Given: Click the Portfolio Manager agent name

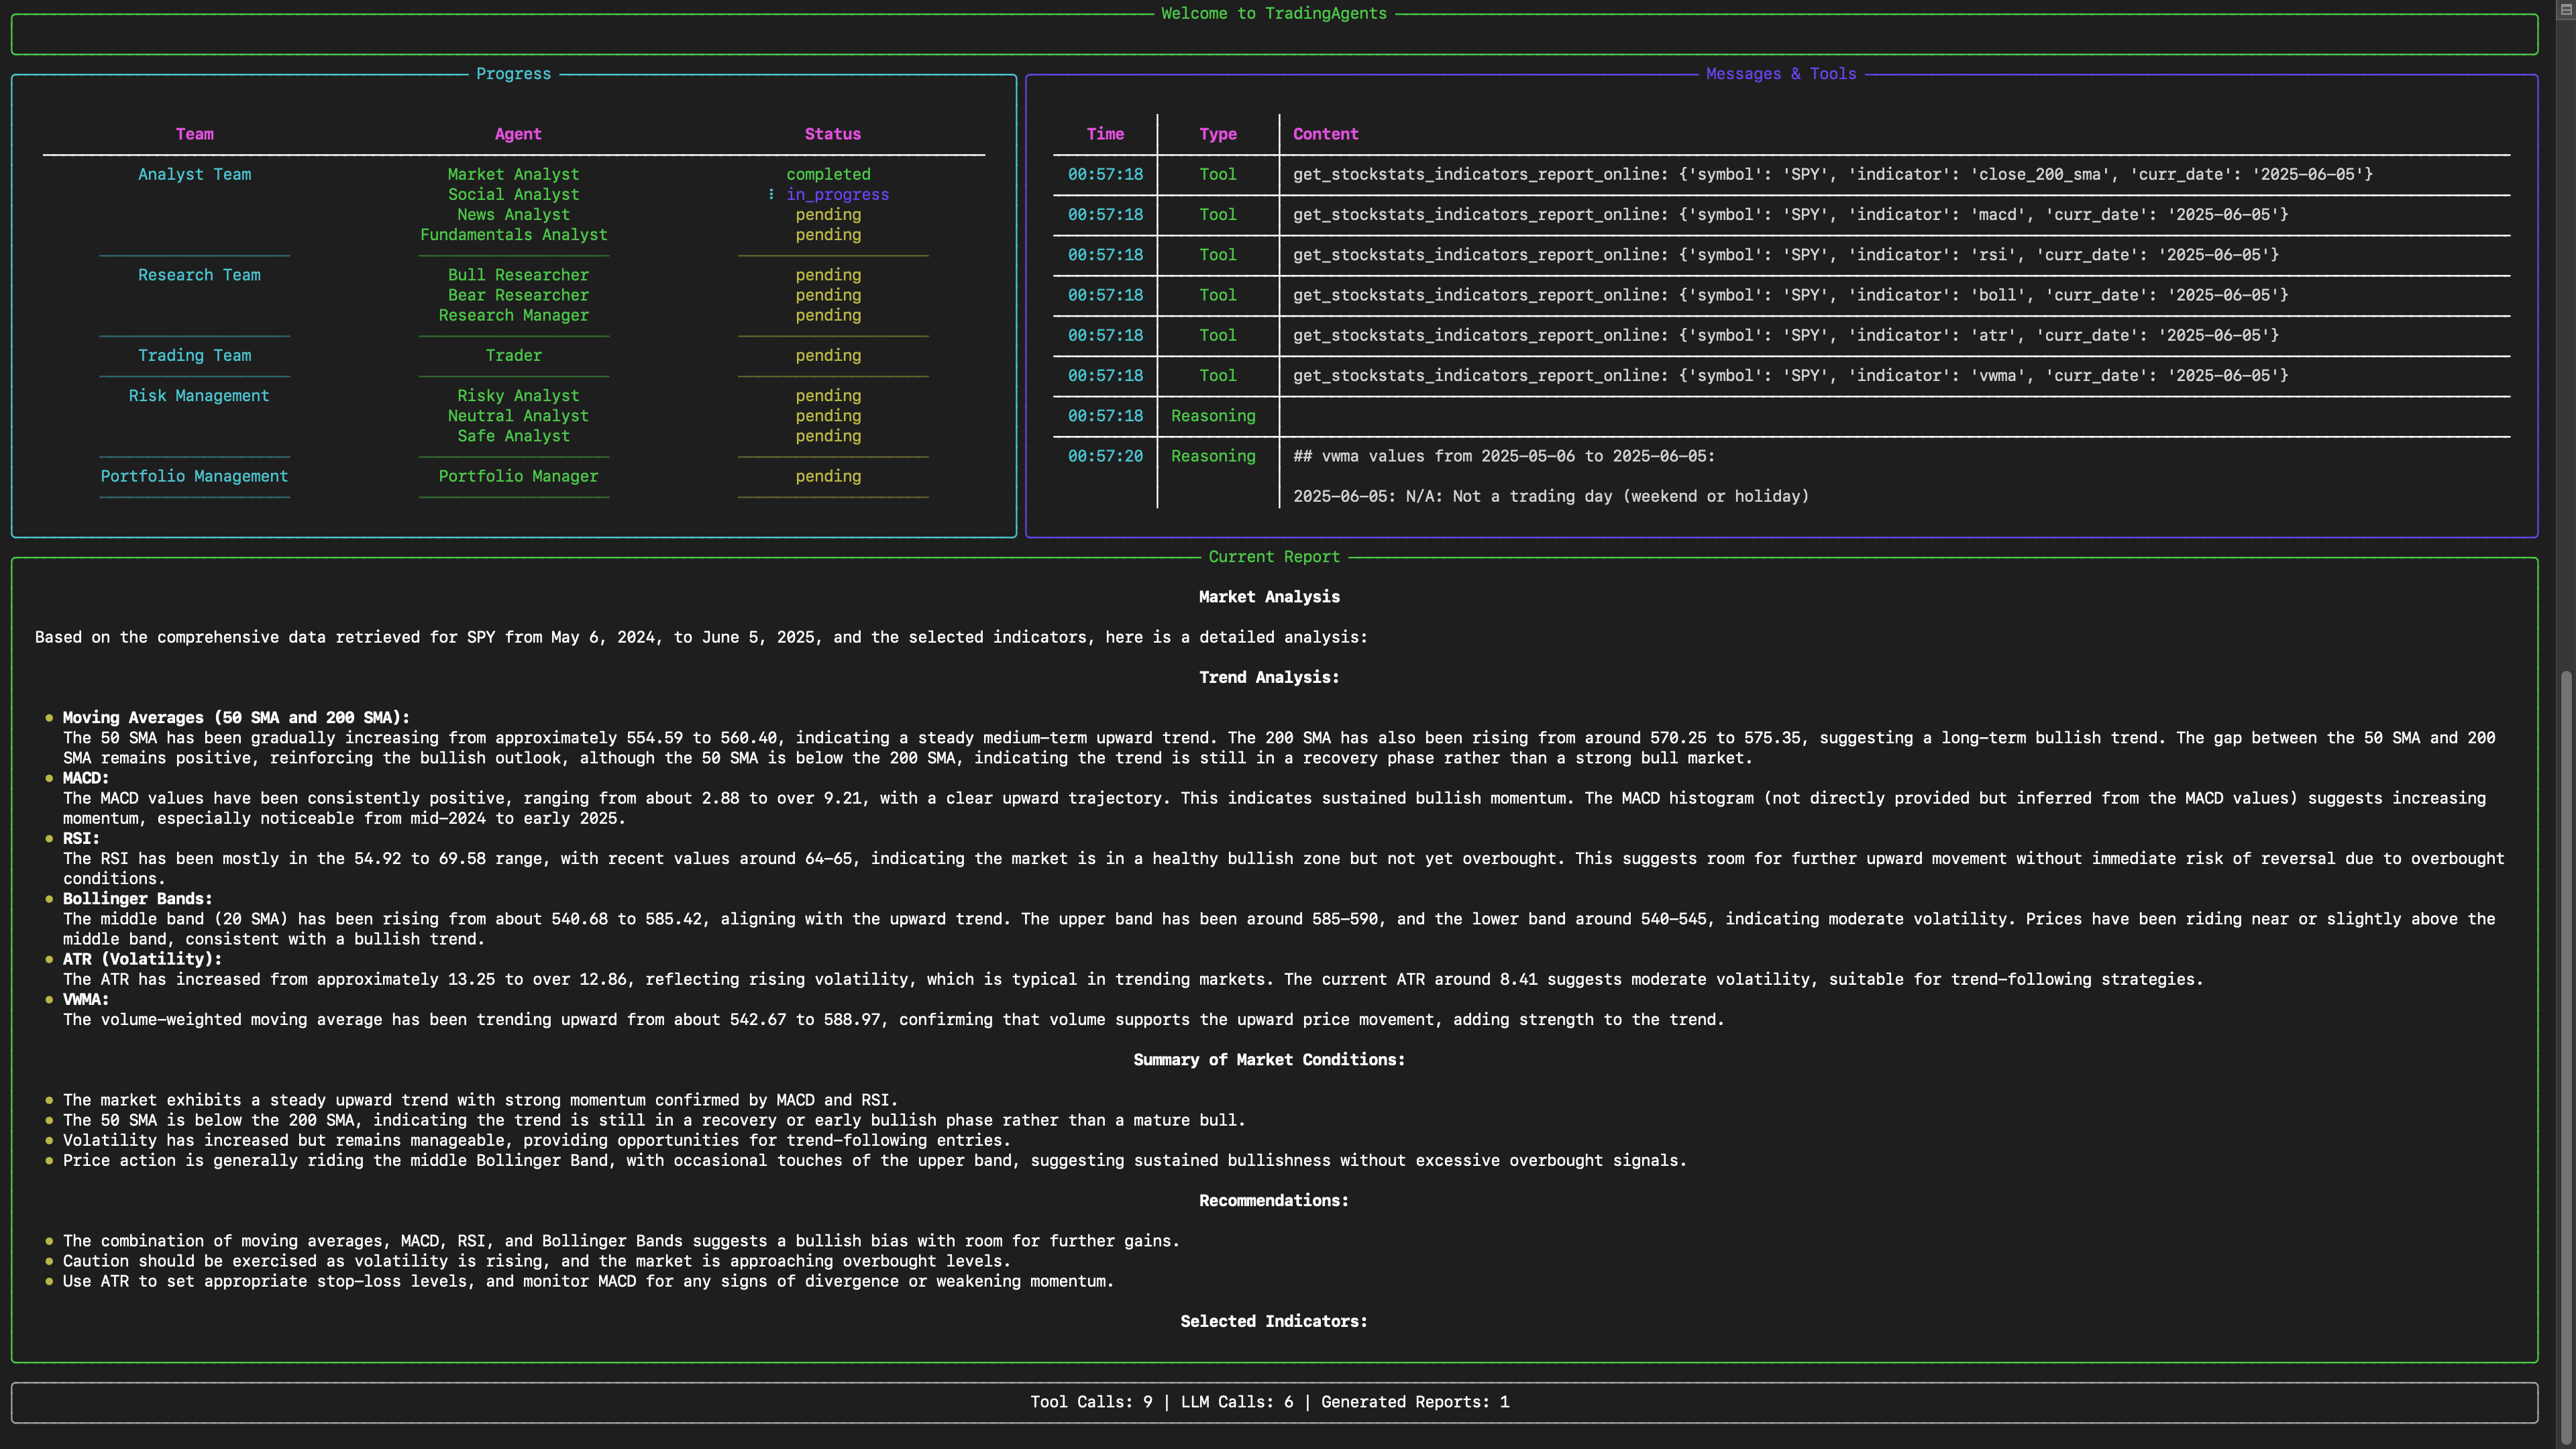Looking at the screenshot, I should [x=518, y=476].
